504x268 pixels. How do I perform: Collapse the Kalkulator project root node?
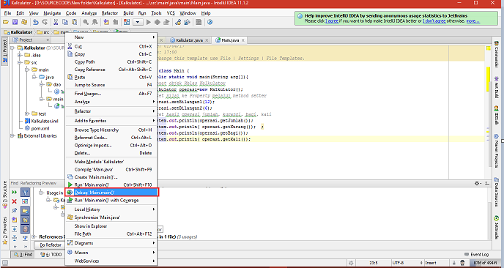12,48
